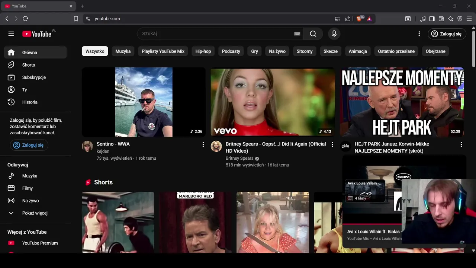The image size is (476, 268).
Task: Open YouTube settings three-dot menu
Action: tap(419, 34)
